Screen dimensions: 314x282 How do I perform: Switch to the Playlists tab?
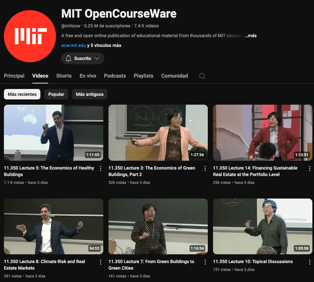click(x=143, y=76)
